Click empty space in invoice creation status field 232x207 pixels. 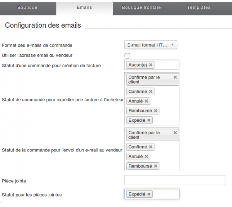[167, 65]
